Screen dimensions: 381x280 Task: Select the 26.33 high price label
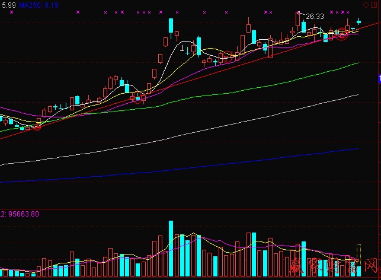(315, 17)
